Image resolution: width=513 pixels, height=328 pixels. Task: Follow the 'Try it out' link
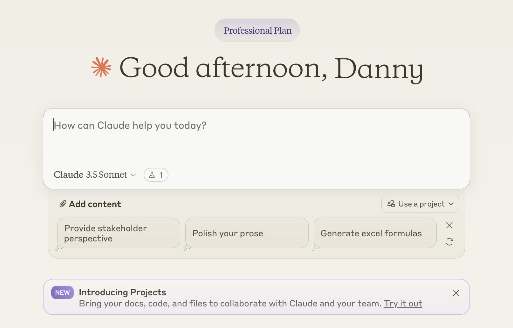pyautogui.click(x=403, y=304)
